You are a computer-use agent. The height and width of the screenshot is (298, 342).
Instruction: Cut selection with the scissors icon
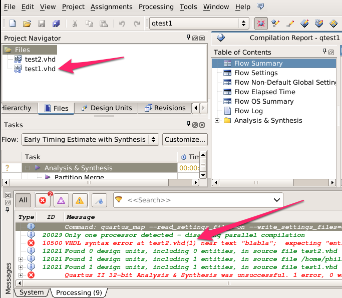(75, 24)
